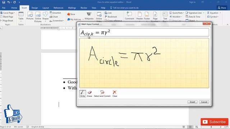The width and height of the screenshot is (230, 129).
Task: Select the Erase tool in Math Input
Action: [x=89, y=94]
